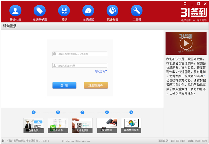Open the 工具箱 wrench icon
Screen dimensions: 209x144
click(137, 11)
